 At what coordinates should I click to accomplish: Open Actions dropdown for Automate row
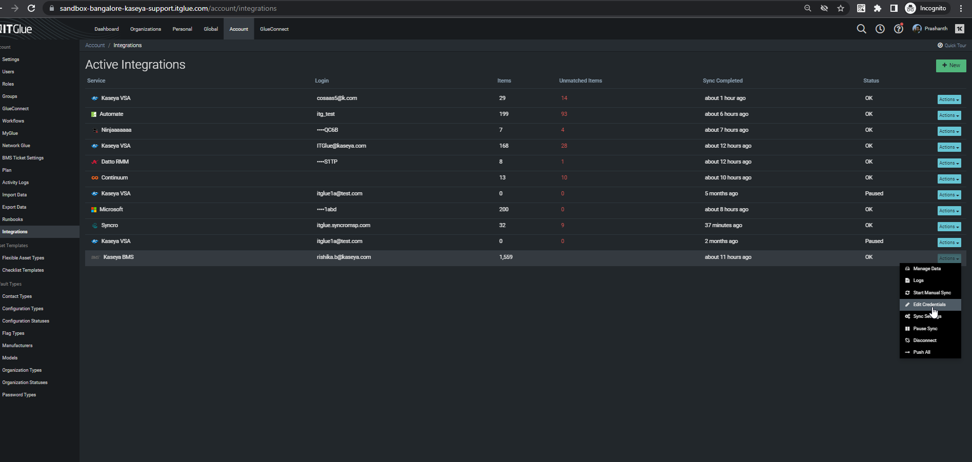coord(949,115)
